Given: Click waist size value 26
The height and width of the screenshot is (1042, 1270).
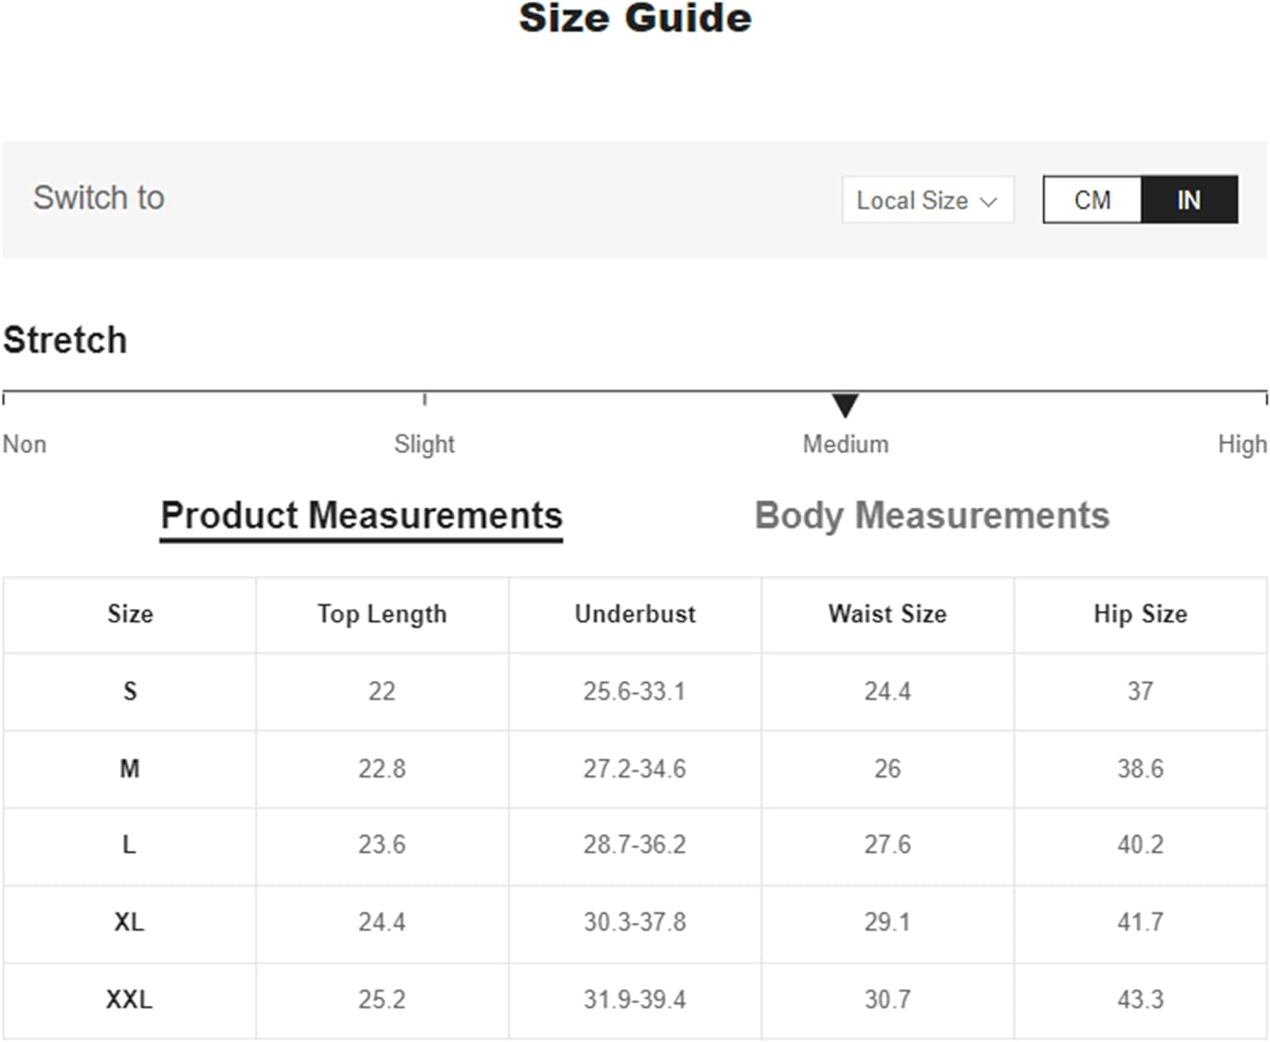Looking at the screenshot, I should (887, 768).
